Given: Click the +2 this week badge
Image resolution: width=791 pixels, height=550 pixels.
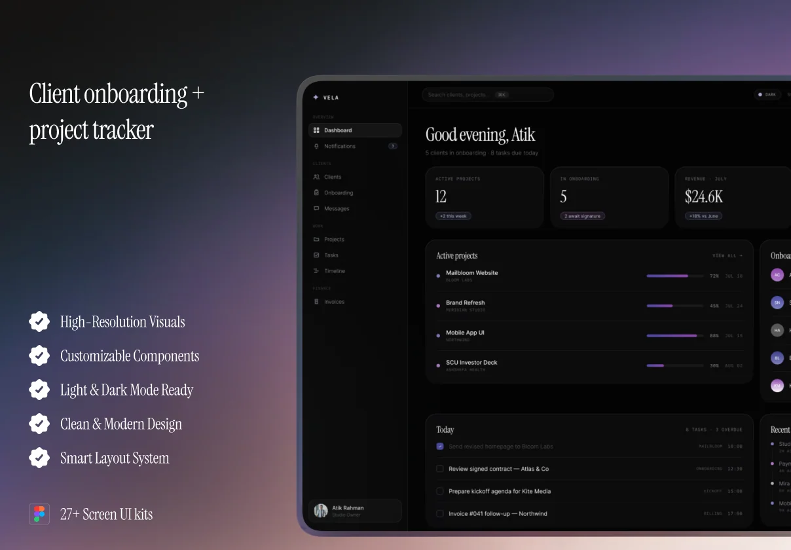Looking at the screenshot, I should [x=453, y=216].
